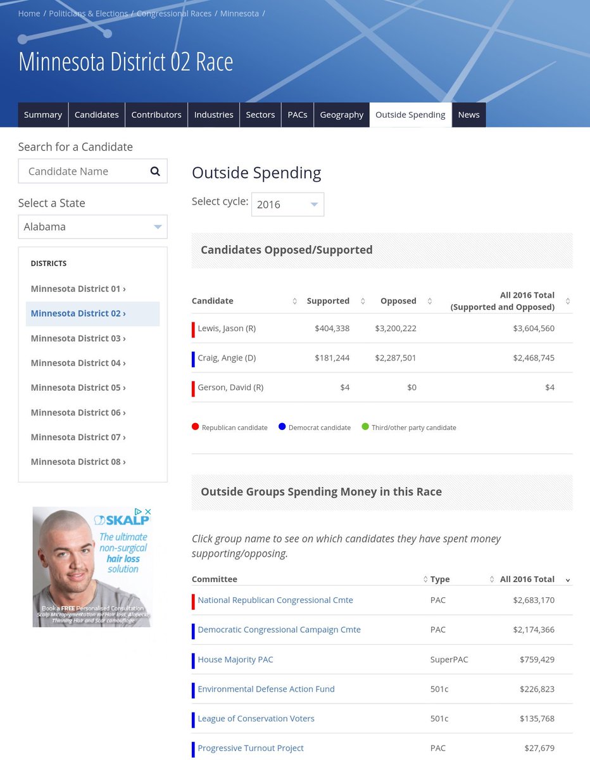Open the Select cycle 2016 dropdown
The height and width of the screenshot is (760, 590).
pos(287,205)
